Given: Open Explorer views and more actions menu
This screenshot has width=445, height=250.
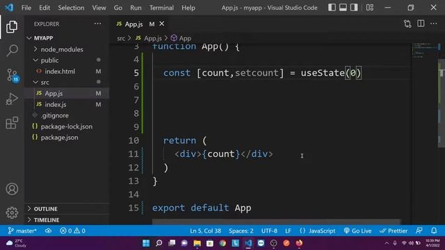Looking at the screenshot, I should point(97,24).
